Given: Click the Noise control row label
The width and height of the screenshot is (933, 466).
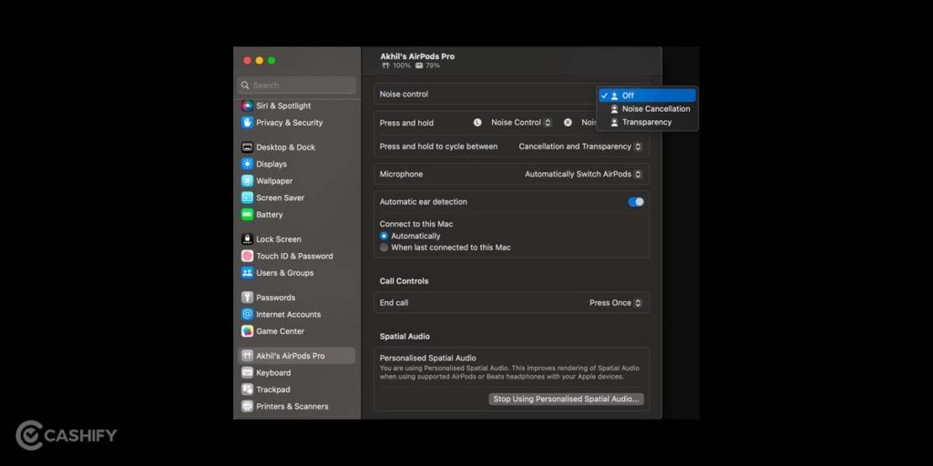Looking at the screenshot, I should (x=404, y=94).
